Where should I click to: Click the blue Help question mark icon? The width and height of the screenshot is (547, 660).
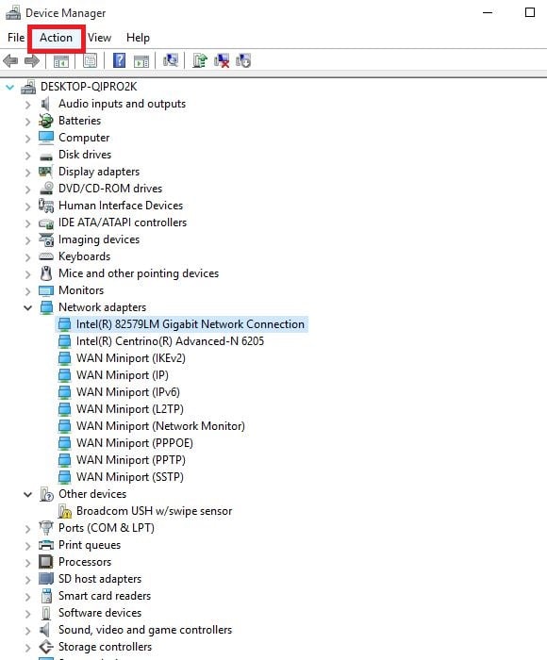tap(119, 60)
